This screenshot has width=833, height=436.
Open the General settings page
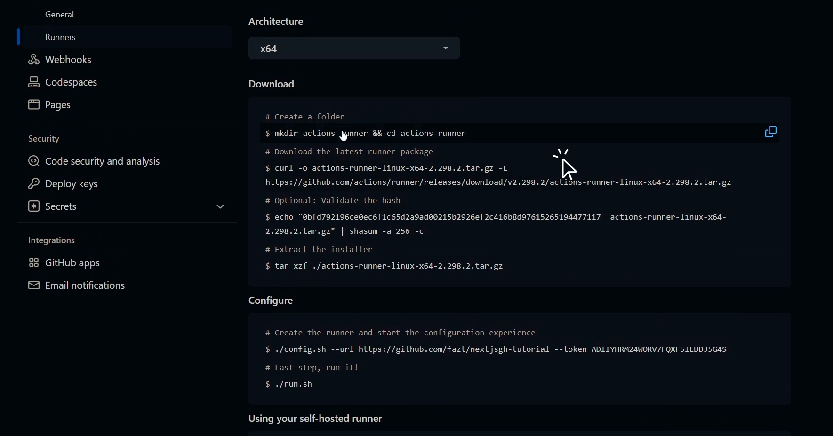point(60,15)
